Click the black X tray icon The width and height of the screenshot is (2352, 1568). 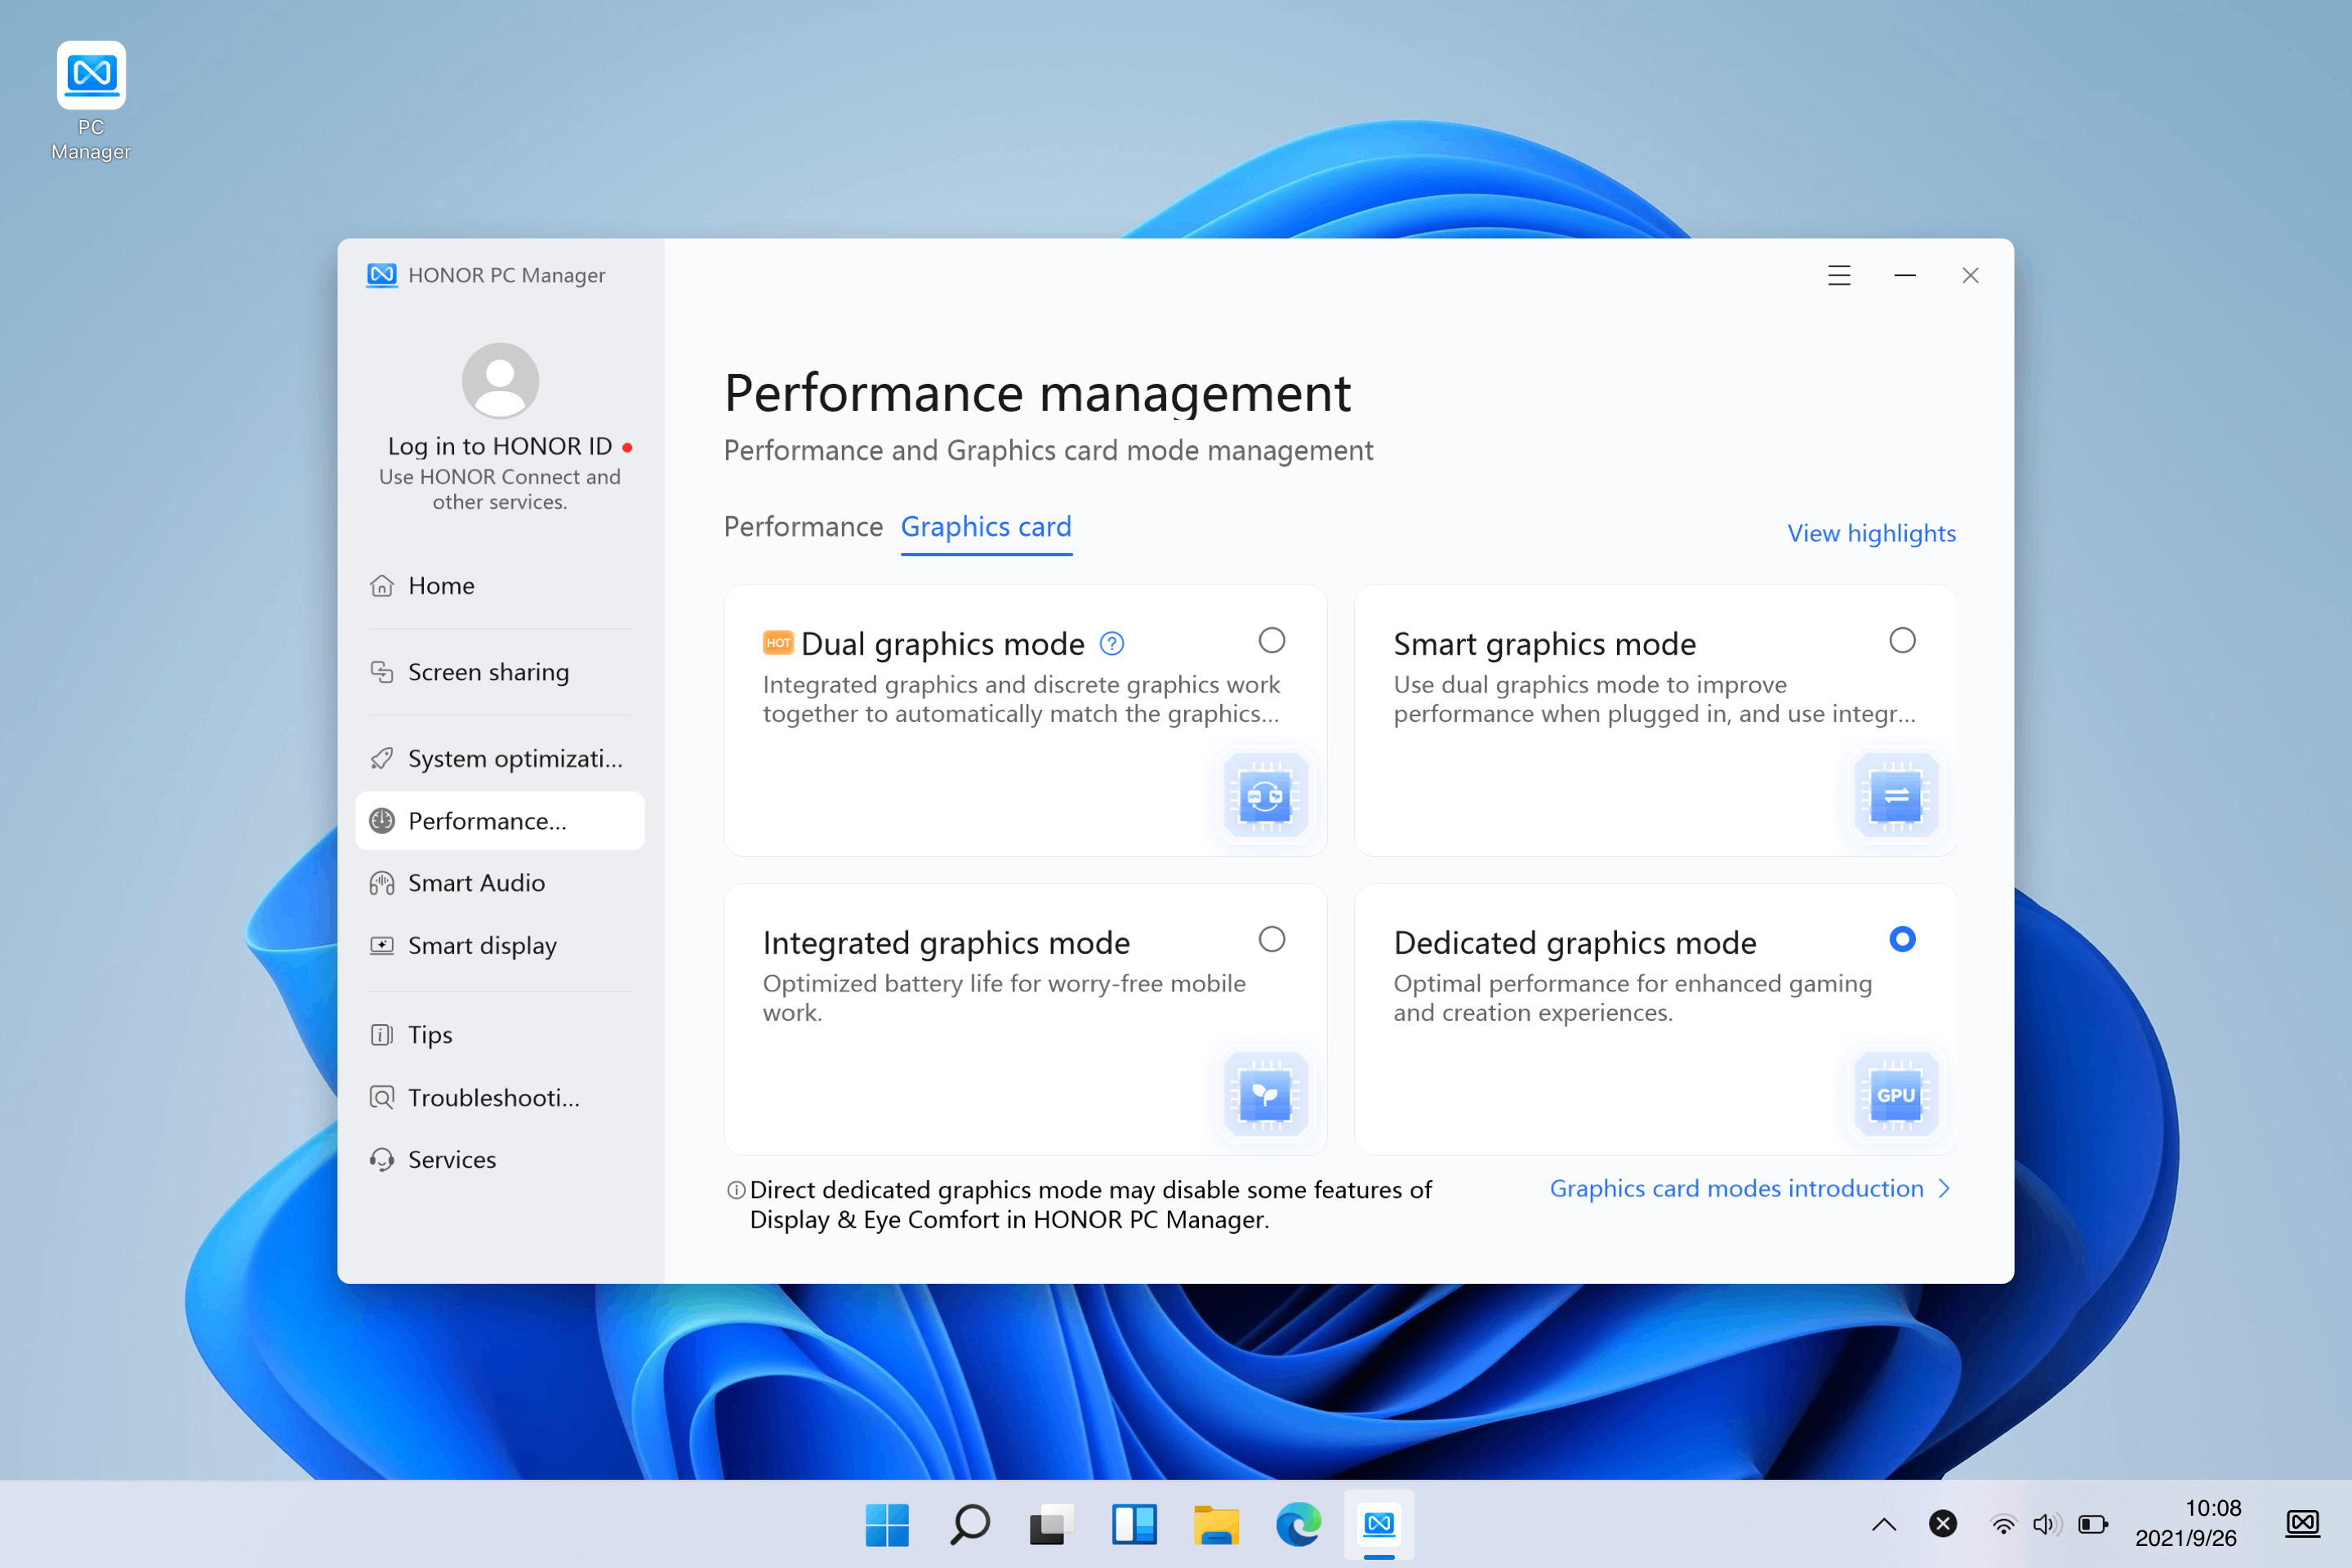(x=1943, y=1524)
